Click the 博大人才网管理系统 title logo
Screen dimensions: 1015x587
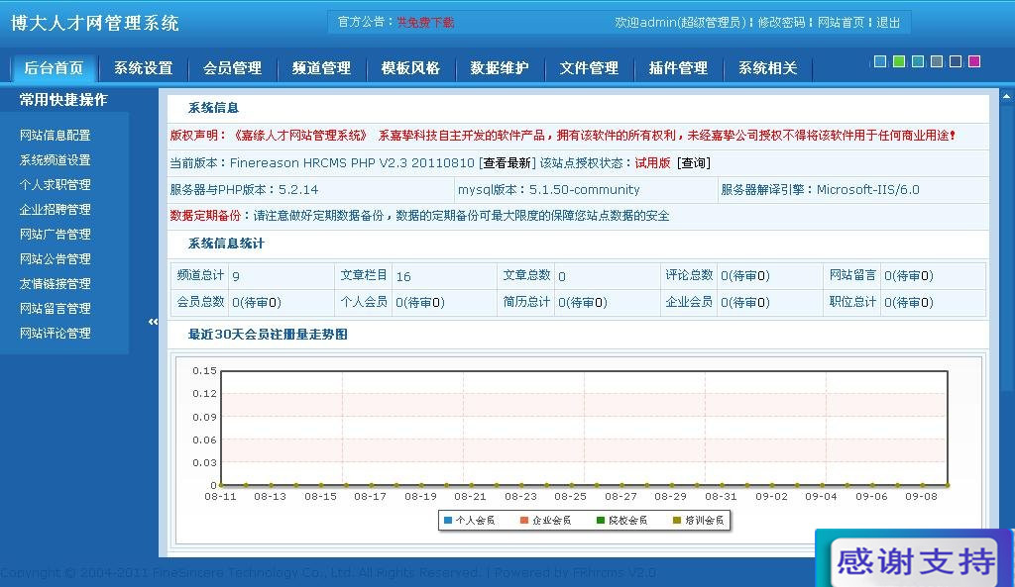(x=95, y=24)
